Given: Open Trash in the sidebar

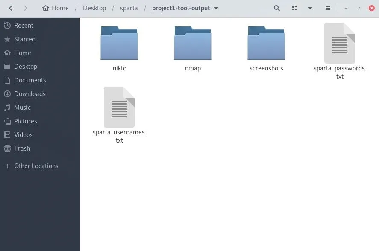Looking at the screenshot, I should 40,148.
